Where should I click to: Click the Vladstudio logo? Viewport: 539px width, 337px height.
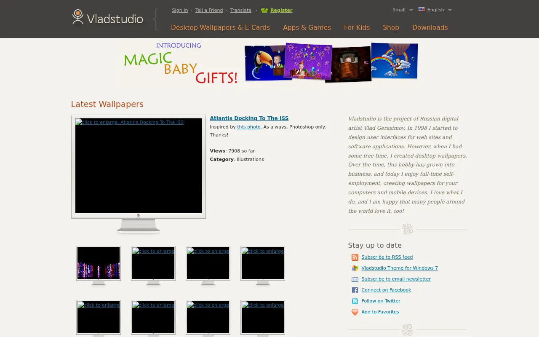tap(107, 18)
